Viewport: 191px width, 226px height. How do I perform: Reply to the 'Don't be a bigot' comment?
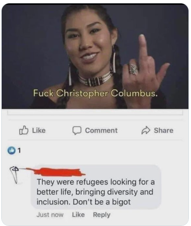pos(102,215)
